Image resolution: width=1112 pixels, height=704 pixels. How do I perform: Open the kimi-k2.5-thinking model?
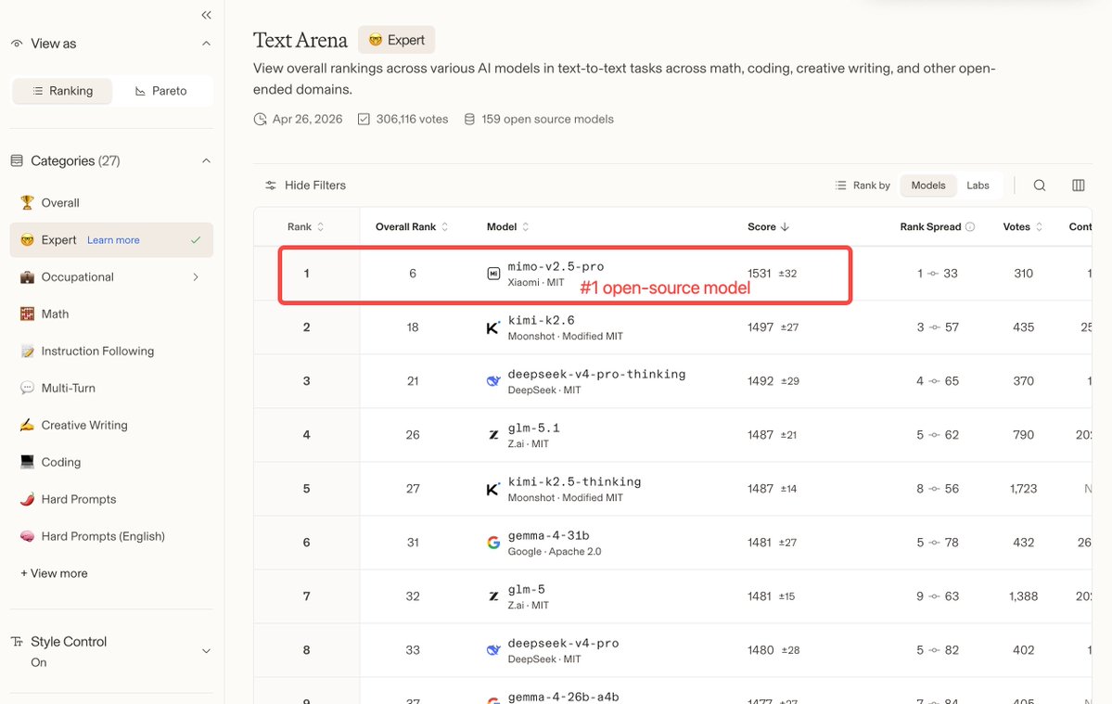(x=574, y=482)
